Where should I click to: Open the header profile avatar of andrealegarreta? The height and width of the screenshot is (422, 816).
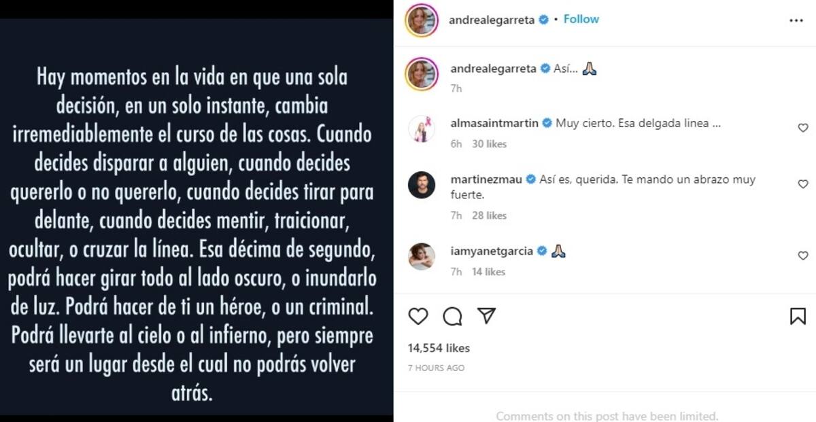tap(422, 20)
